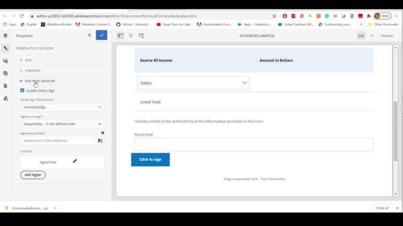Browse for Agreement Id object reference icon

coord(100,141)
